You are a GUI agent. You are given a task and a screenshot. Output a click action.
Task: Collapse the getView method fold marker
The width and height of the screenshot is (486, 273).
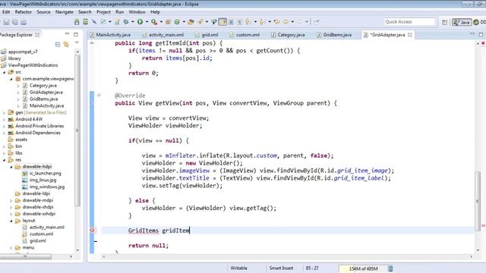[99, 96]
